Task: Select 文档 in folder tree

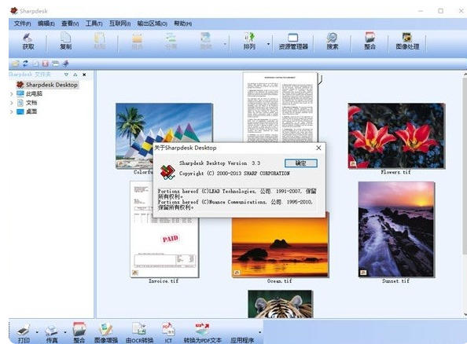Action: click(x=27, y=103)
